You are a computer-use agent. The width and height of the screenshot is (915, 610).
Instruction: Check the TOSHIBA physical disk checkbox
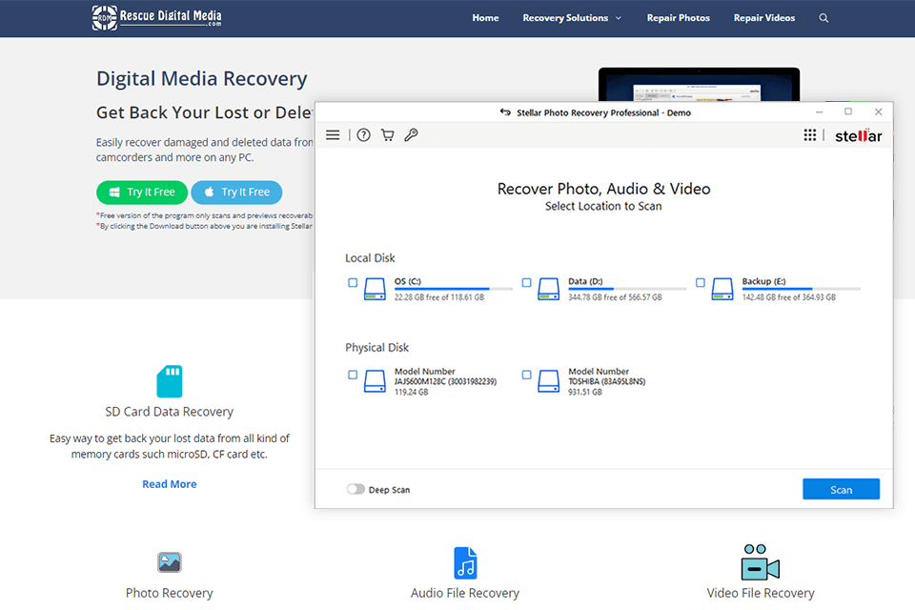526,375
